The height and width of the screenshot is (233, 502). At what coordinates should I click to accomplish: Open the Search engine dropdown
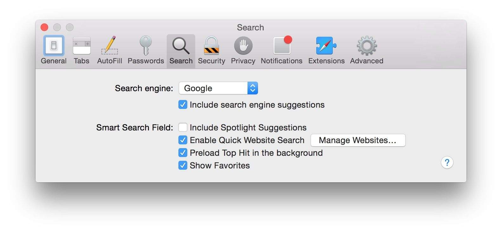coord(218,88)
